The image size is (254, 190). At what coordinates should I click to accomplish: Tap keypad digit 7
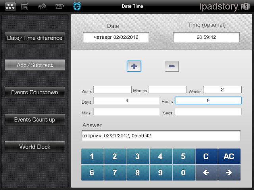(x=115, y=173)
